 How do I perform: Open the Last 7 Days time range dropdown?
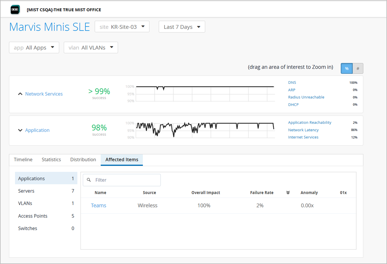[x=182, y=27]
